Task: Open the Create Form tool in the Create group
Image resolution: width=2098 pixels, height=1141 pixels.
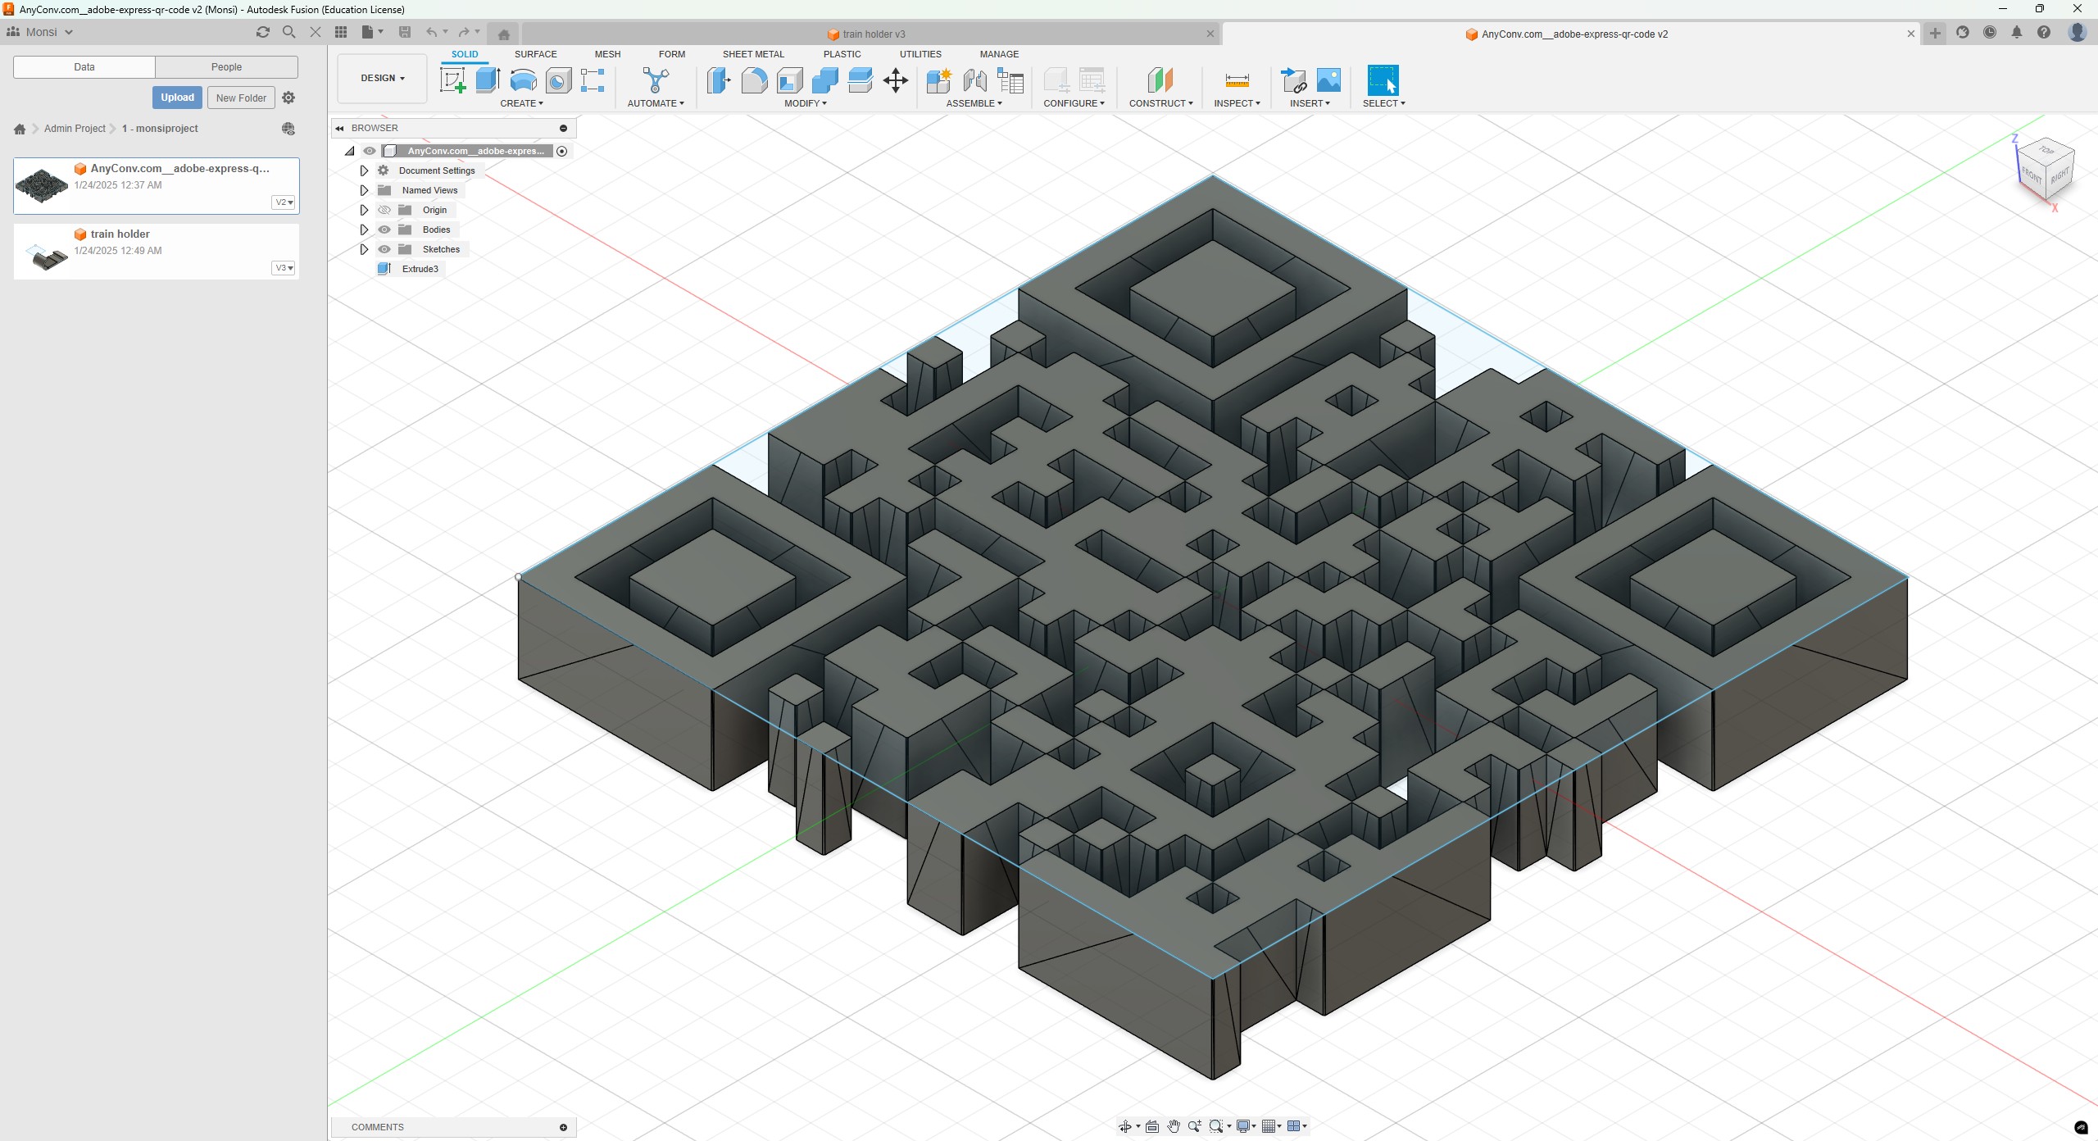Action: coord(593,80)
